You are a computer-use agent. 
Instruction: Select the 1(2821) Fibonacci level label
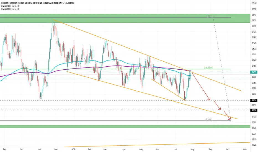[209, 16]
